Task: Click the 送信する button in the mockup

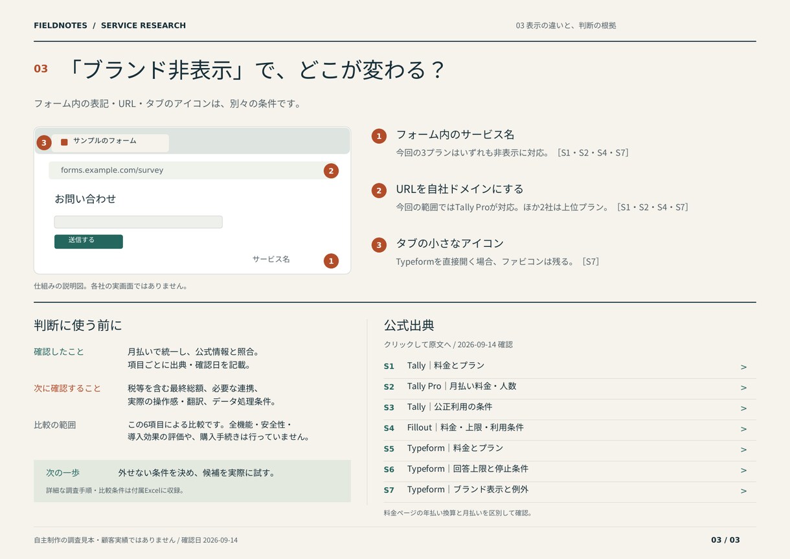Action: click(89, 241)
